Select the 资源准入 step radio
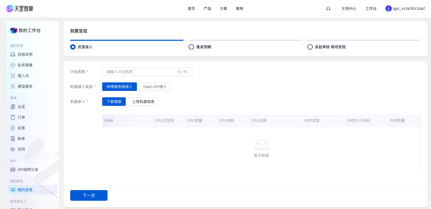The image size is (431, 209). [73, 47]
